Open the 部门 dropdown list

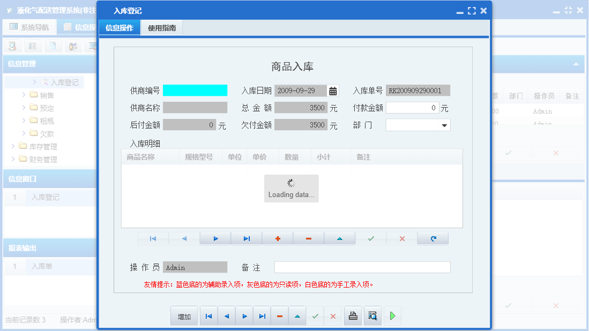click(x=444, y=125)
